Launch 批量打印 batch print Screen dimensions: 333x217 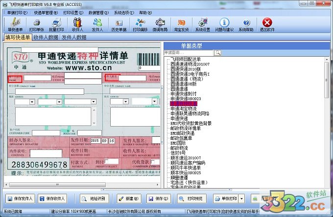coord(57,23)
